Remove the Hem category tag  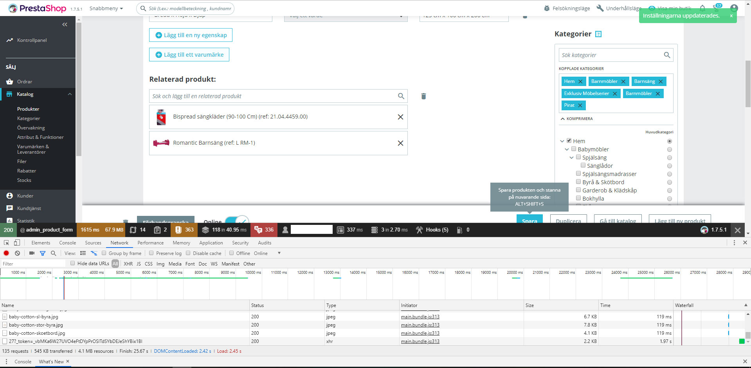tap(580, 82)
